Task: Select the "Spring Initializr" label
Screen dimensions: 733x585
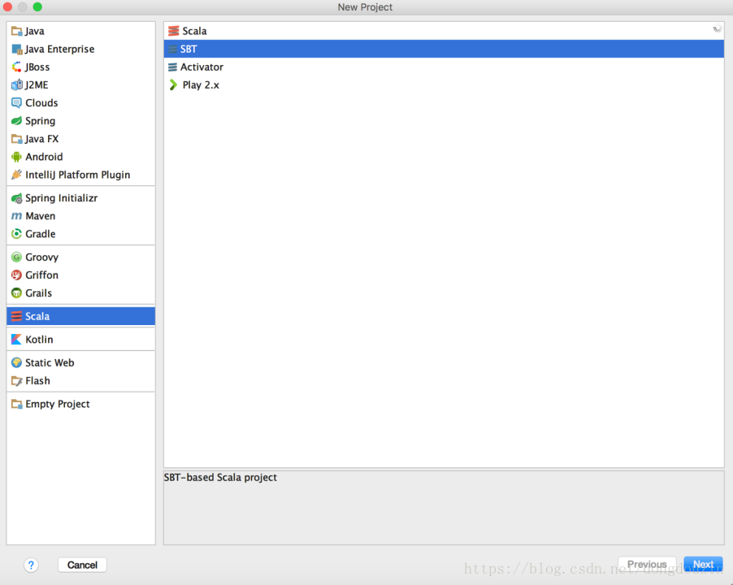Action: pos(61,198)
